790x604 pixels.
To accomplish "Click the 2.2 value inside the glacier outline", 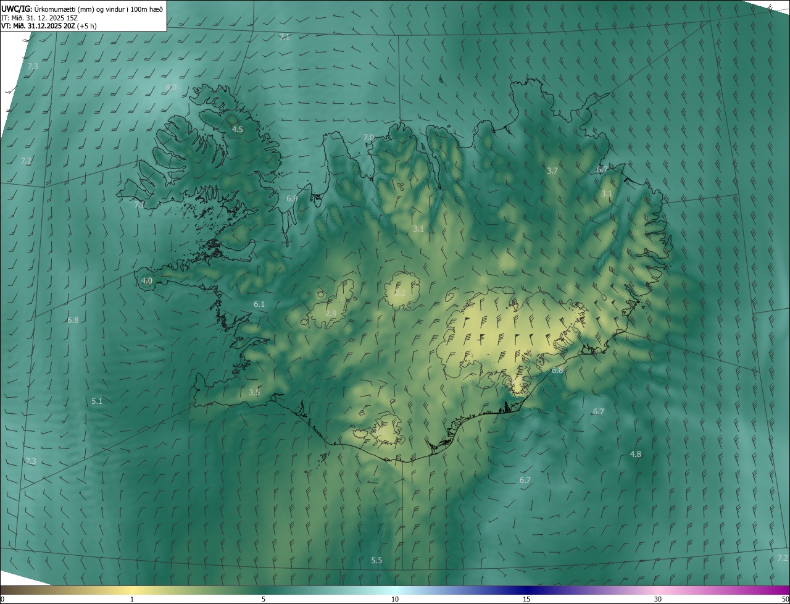I will pos(400,293).
